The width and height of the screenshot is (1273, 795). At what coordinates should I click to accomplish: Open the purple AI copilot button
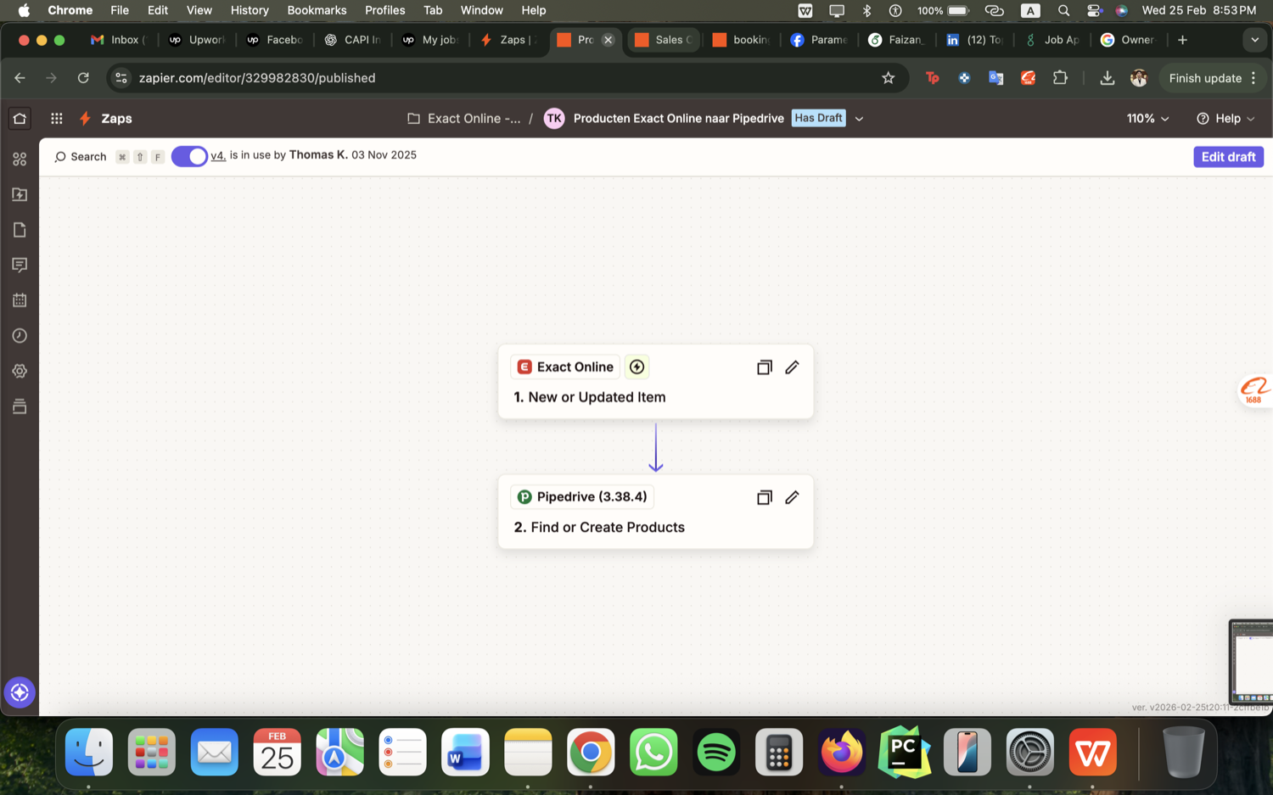coord(20,692)
